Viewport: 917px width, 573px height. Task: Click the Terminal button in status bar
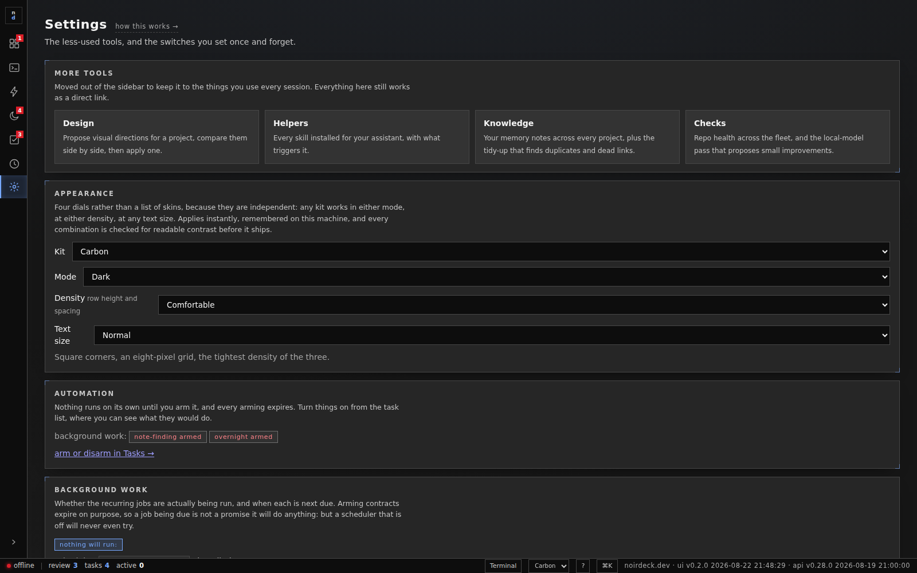click(503, 566)
